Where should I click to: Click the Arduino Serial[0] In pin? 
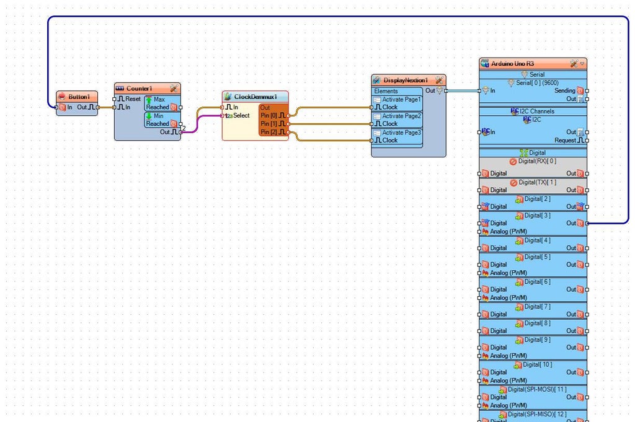click(479, 90)
